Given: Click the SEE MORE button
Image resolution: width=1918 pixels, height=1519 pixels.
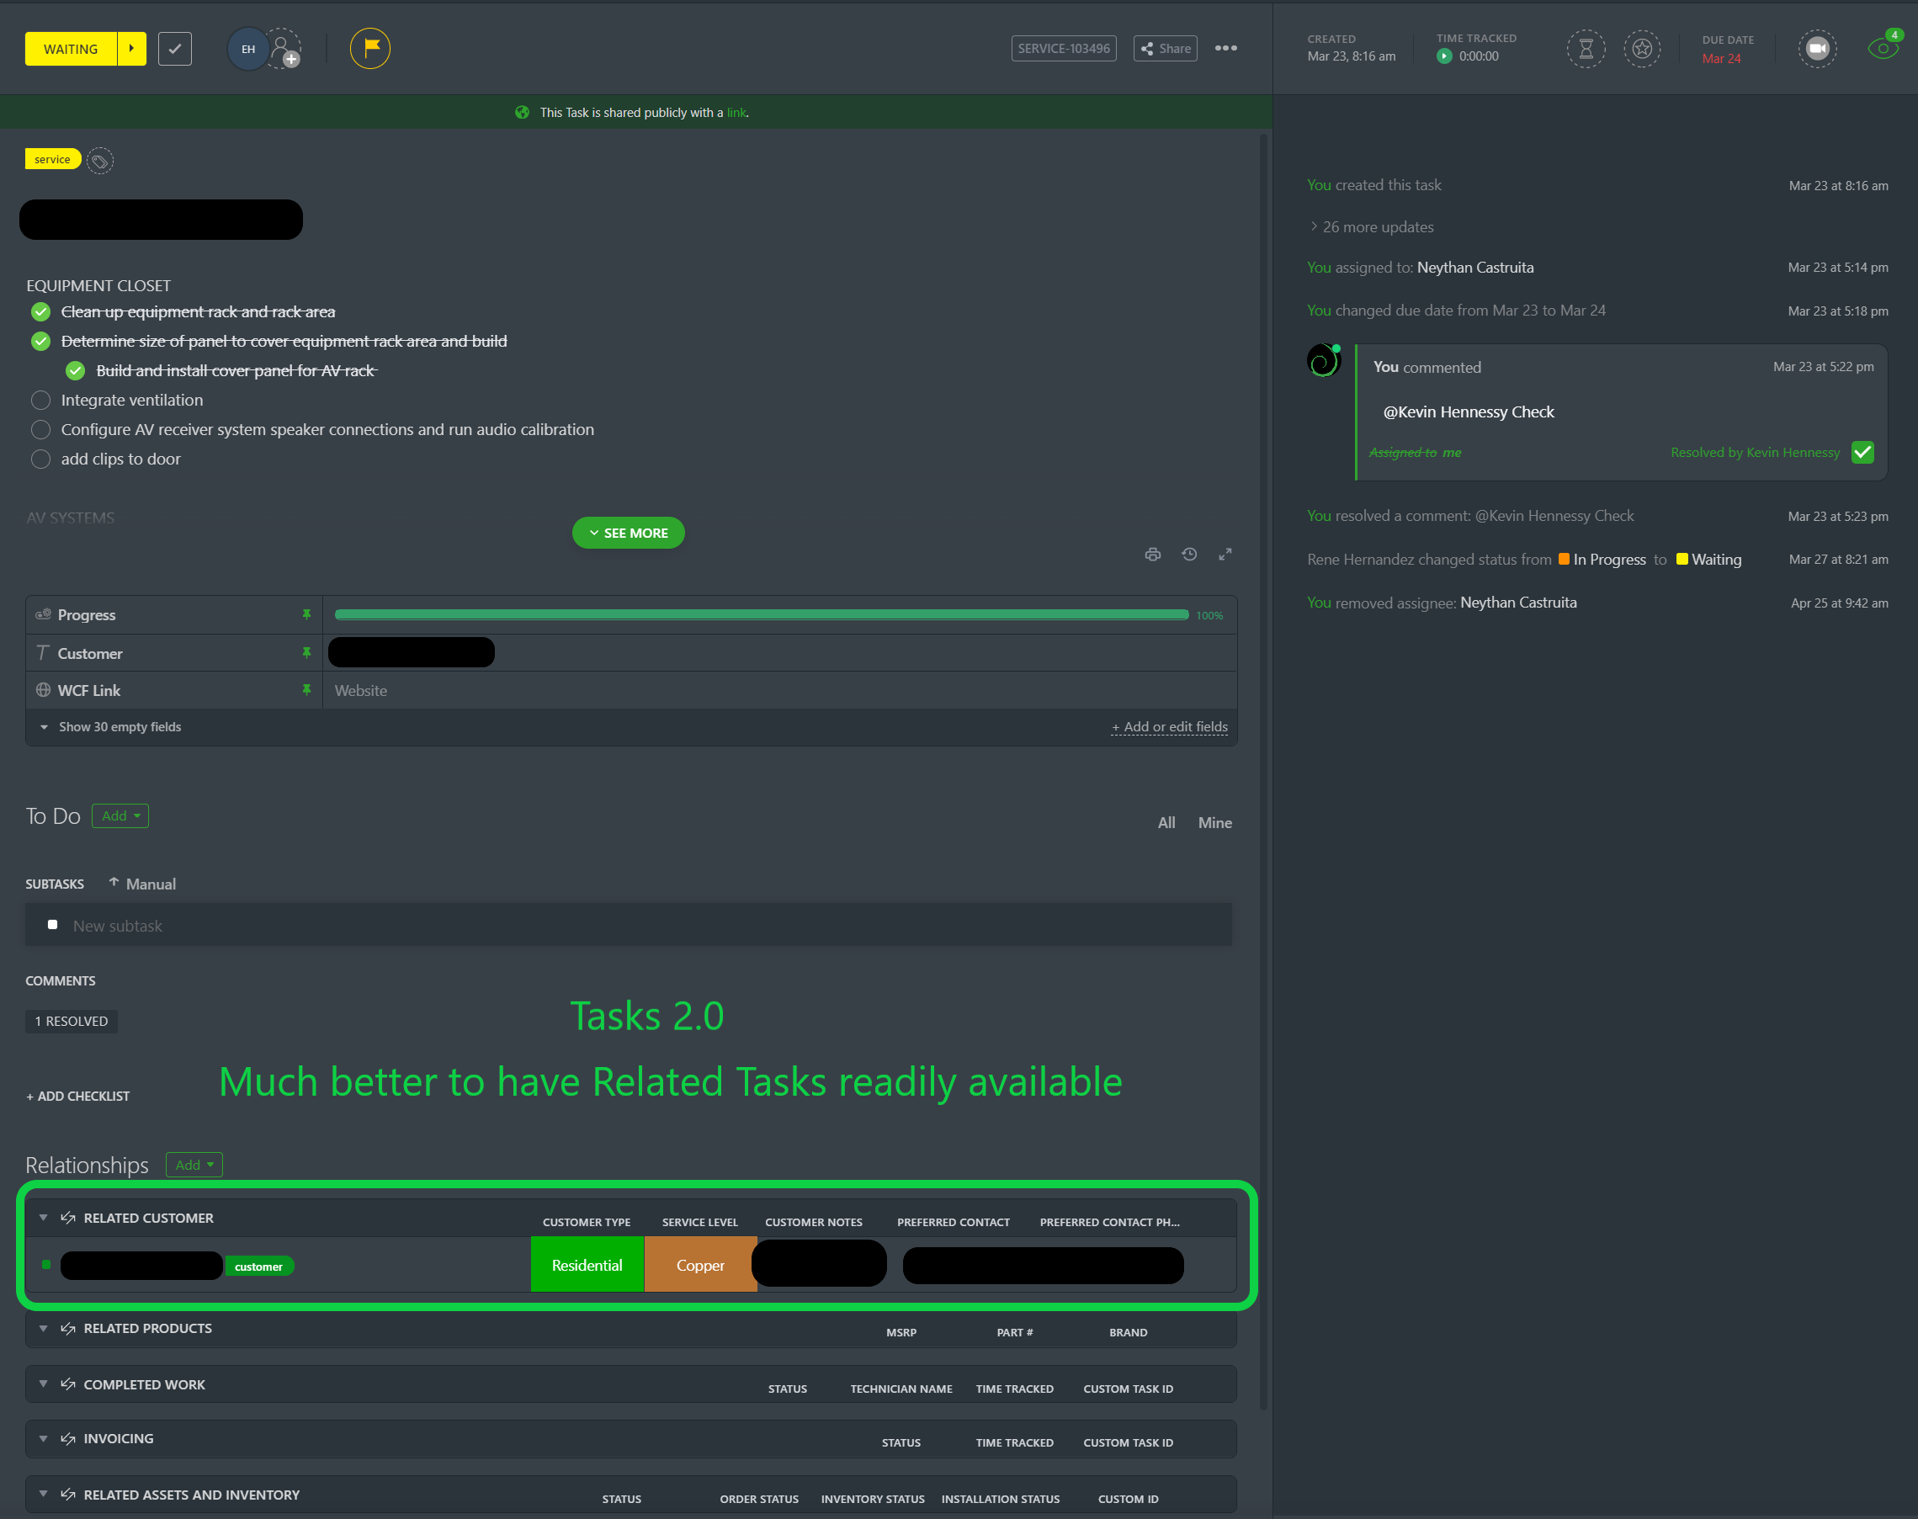Looking at the screenshot, I should [x=628, y=533].
